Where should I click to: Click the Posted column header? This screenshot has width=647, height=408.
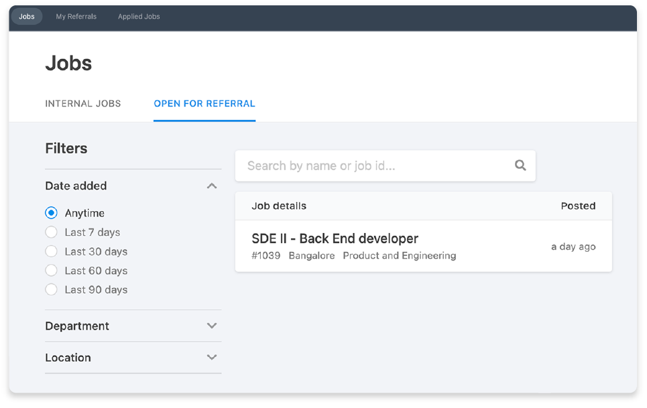click(x=578, y=206)
